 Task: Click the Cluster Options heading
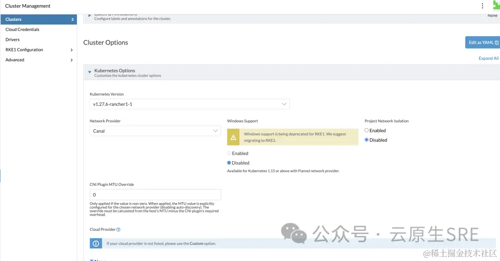(106, 43)
